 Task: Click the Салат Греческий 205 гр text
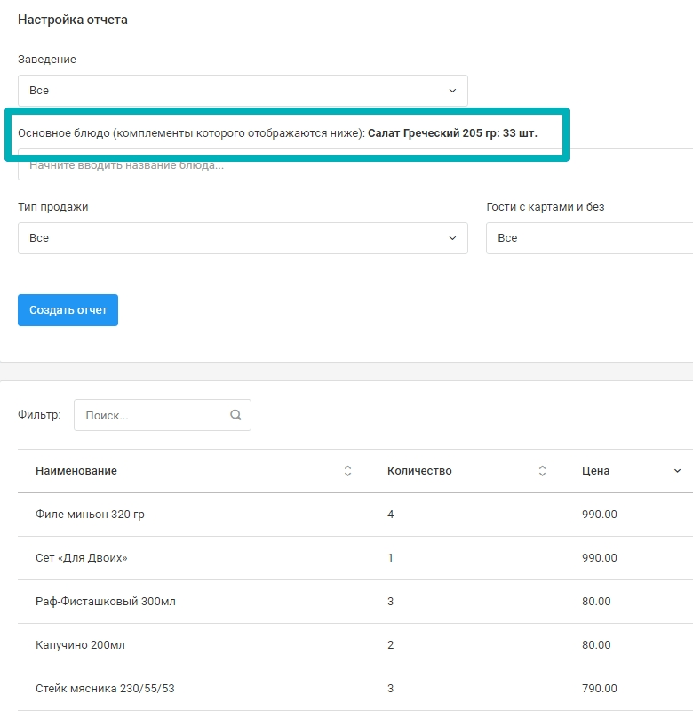pos(425,133)
